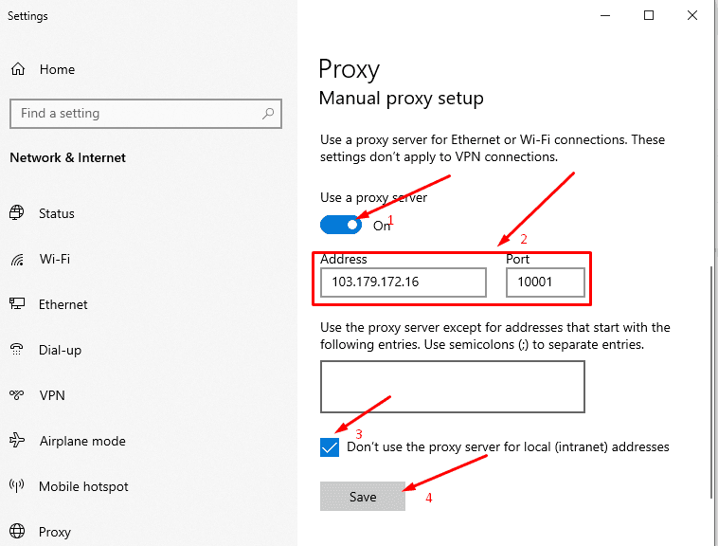Screen dimensions: 718x546
Task: Select the Ethernet menu label
Action: [x=63, y=304]
